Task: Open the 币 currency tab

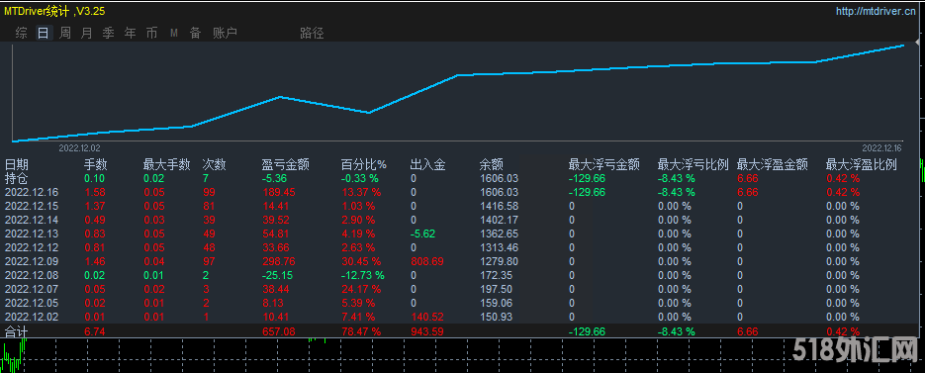Action: (x=152, y=33)
